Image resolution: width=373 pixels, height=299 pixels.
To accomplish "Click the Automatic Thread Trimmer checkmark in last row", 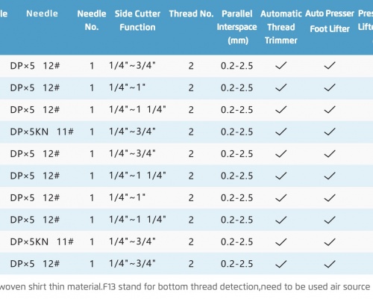I will [x=281, y=264].
